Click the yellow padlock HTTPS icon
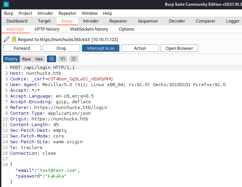Viewport: 242px width, 187px height. coord(14,39)
